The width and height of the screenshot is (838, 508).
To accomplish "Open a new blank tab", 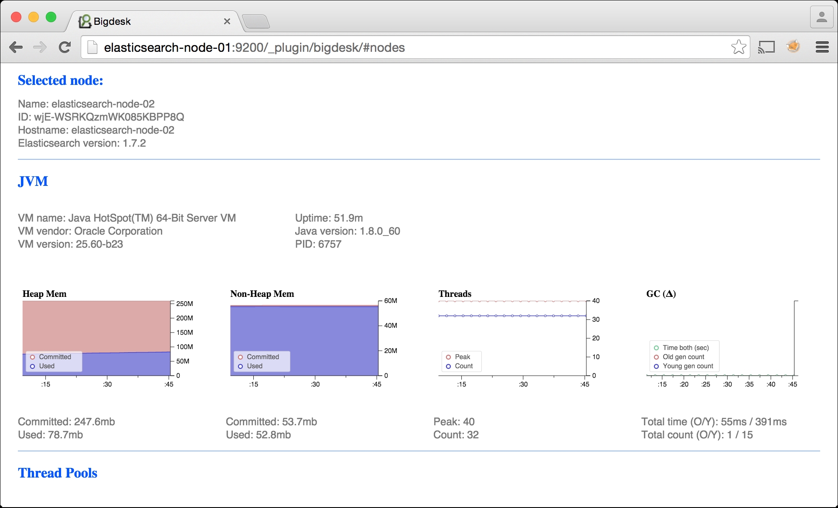I will click(256, 21).
